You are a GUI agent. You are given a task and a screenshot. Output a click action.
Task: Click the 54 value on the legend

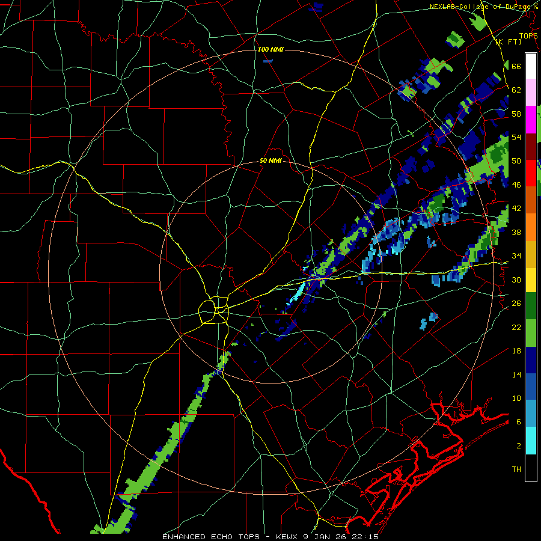pos(516,137)
